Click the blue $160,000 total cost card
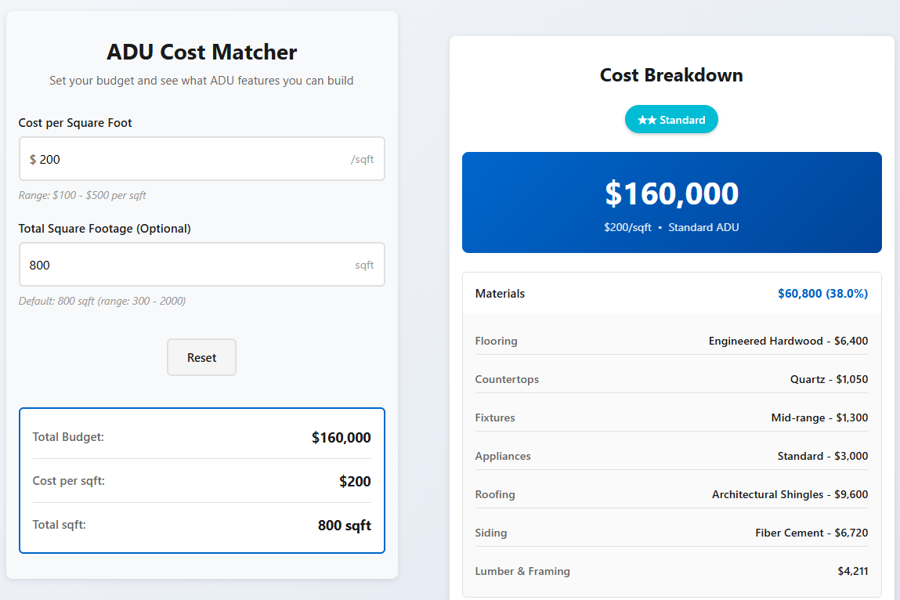The height and width of the screenshot is (600, 900). click(671, 202)
